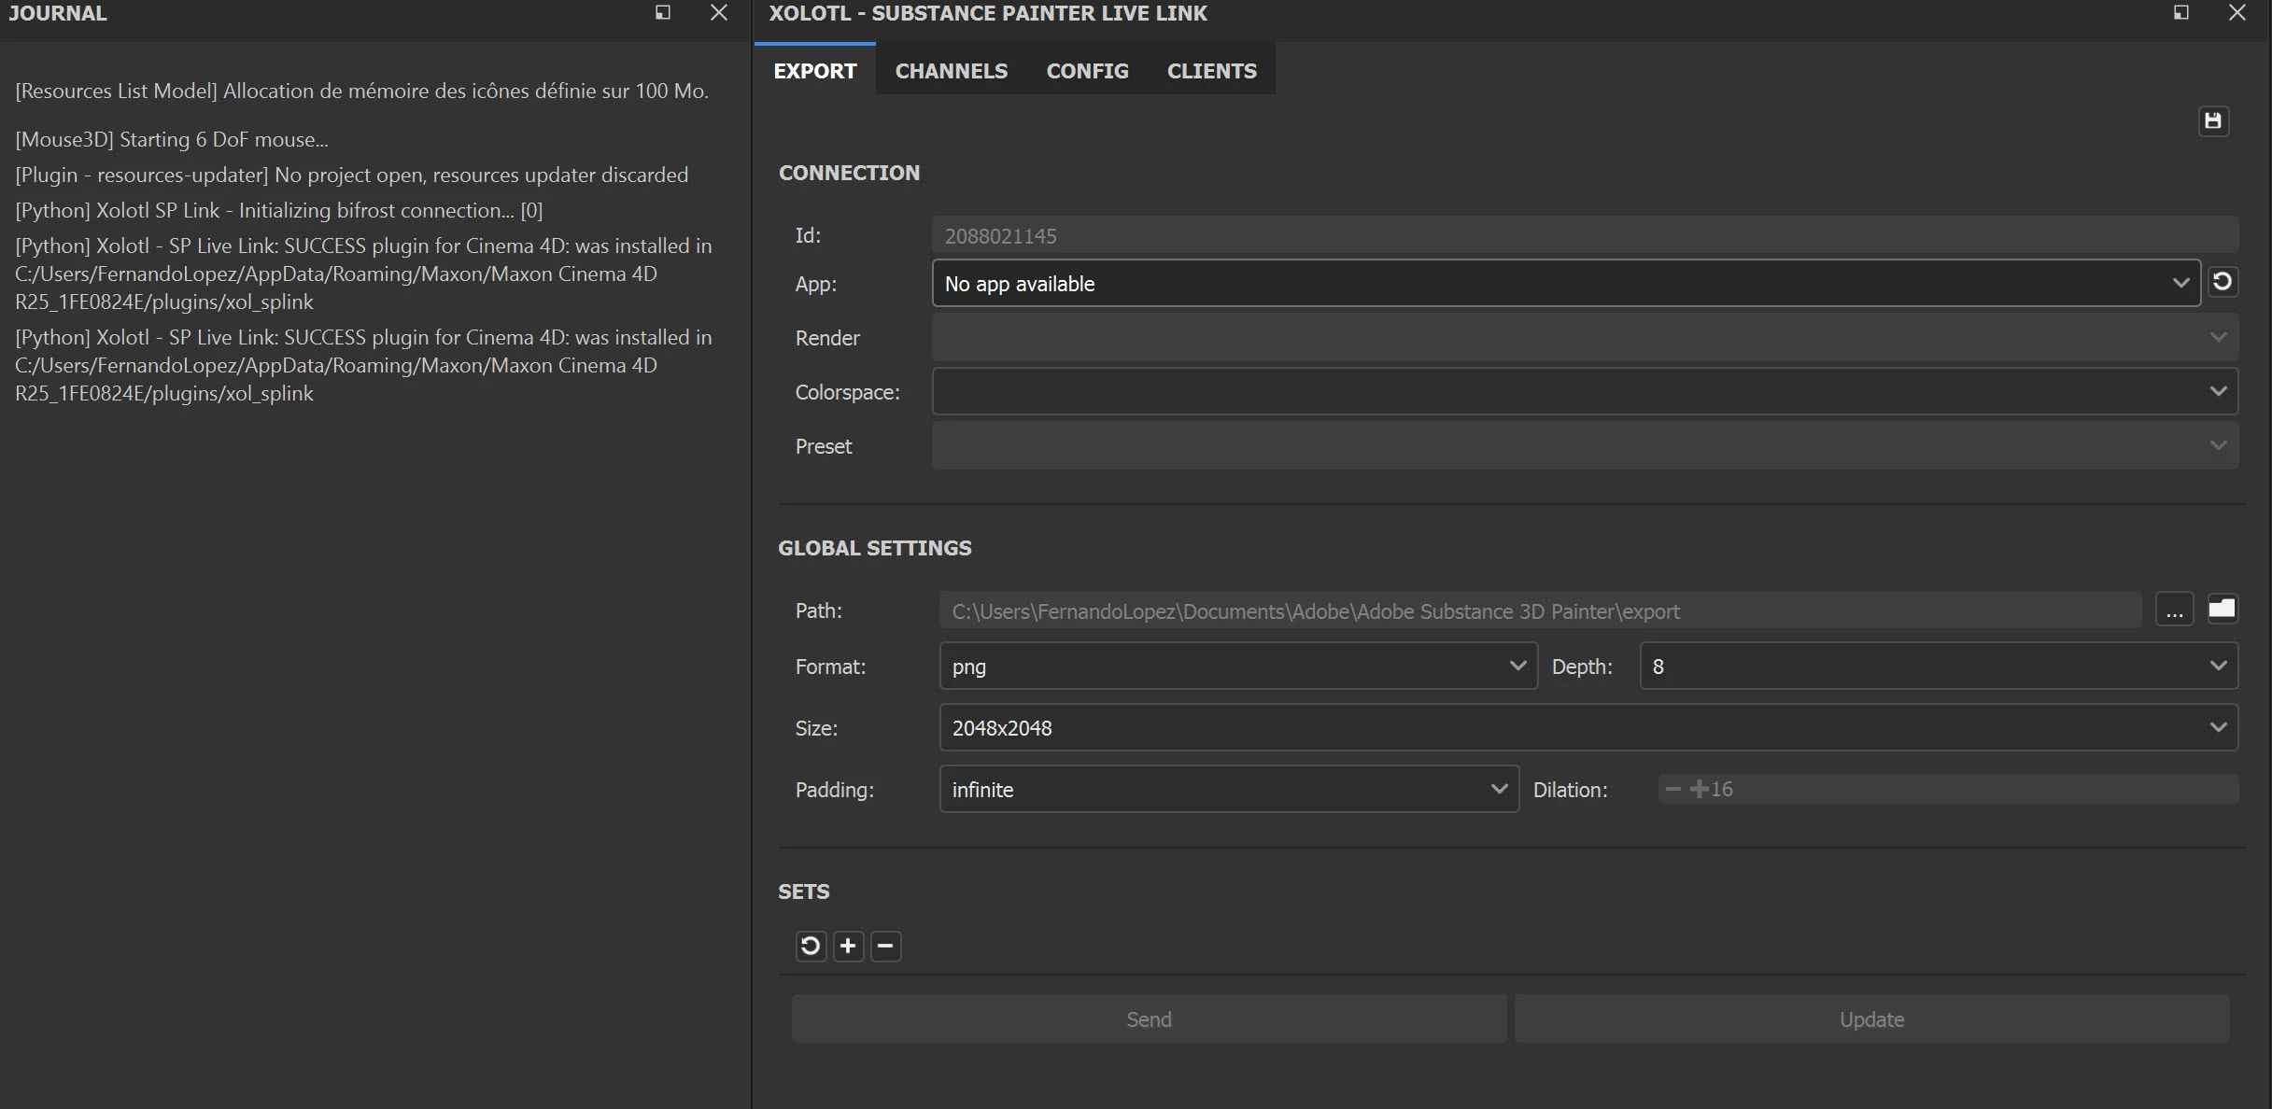Viewport: 2272px width, 1109px height.
Task: Undock the Xolotl Live Link panel
Action: [2181, 12]
